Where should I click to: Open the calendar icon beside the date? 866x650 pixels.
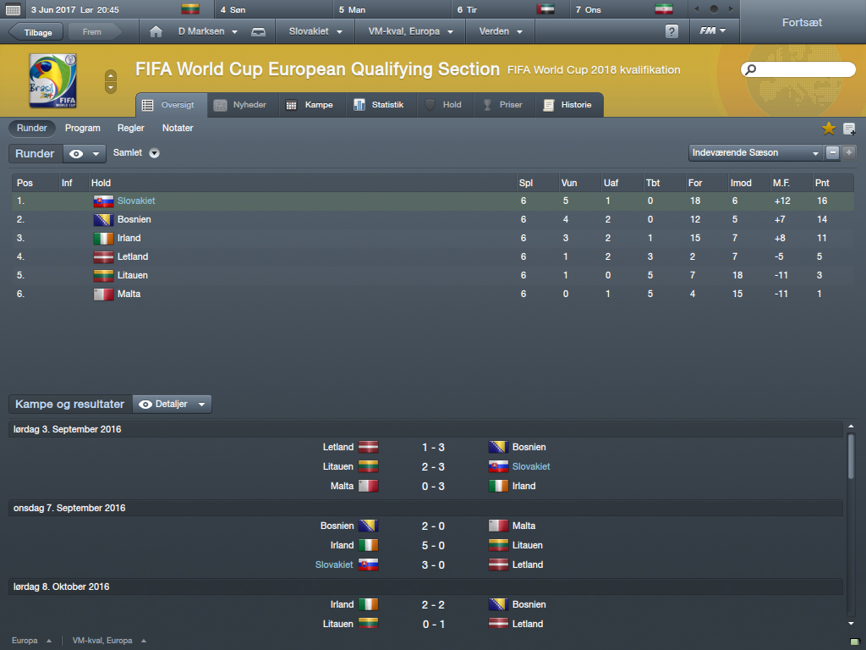click(13, 9)
